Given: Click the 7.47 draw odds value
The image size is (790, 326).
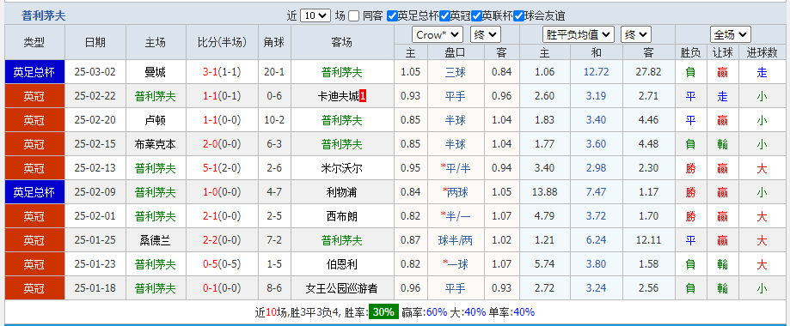Looking at the screenshot, I should (596, 192).
